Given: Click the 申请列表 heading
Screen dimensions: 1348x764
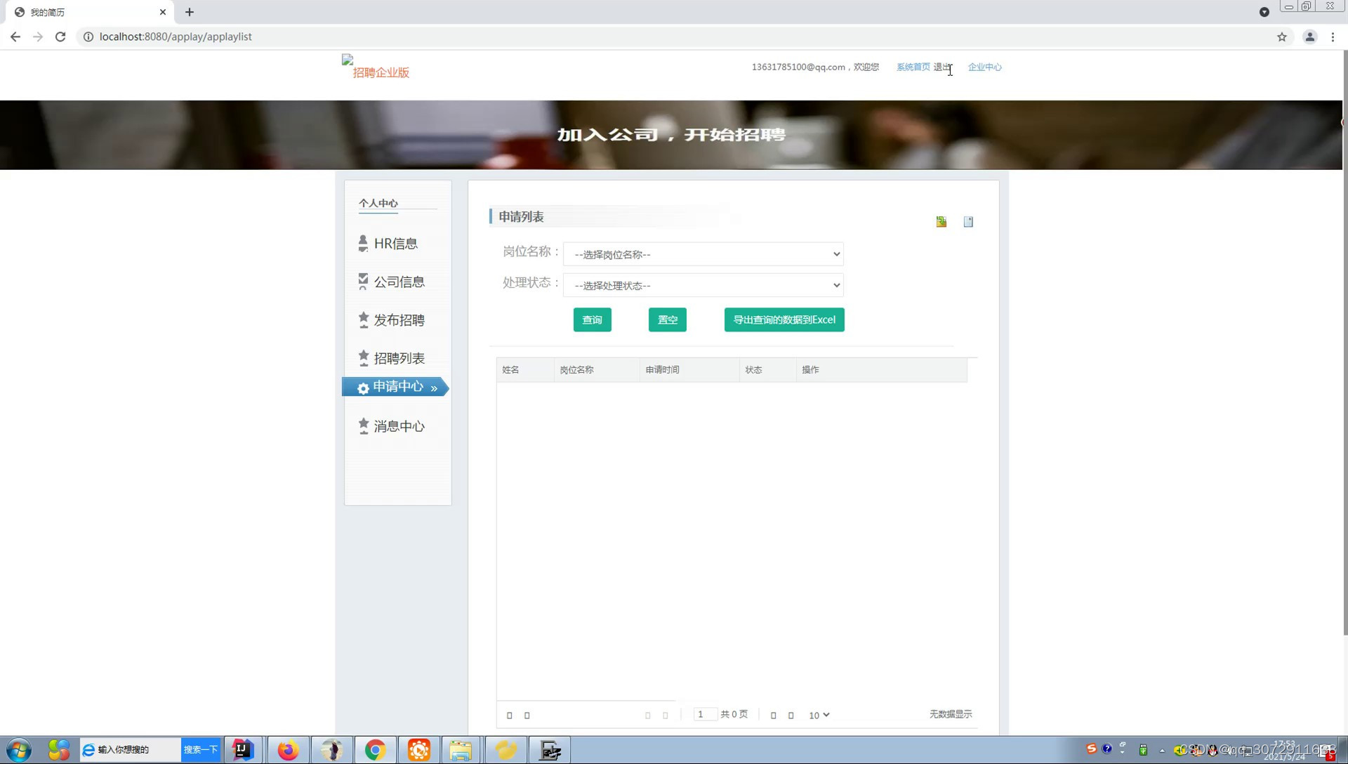Looking at the screenshot, I should pos(521,217).
